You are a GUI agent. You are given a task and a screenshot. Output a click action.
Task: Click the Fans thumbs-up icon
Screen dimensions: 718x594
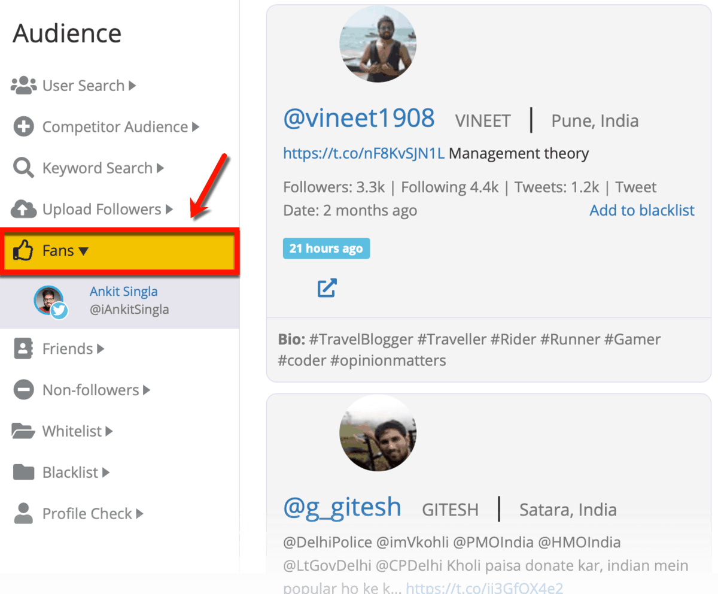(24, 251)
